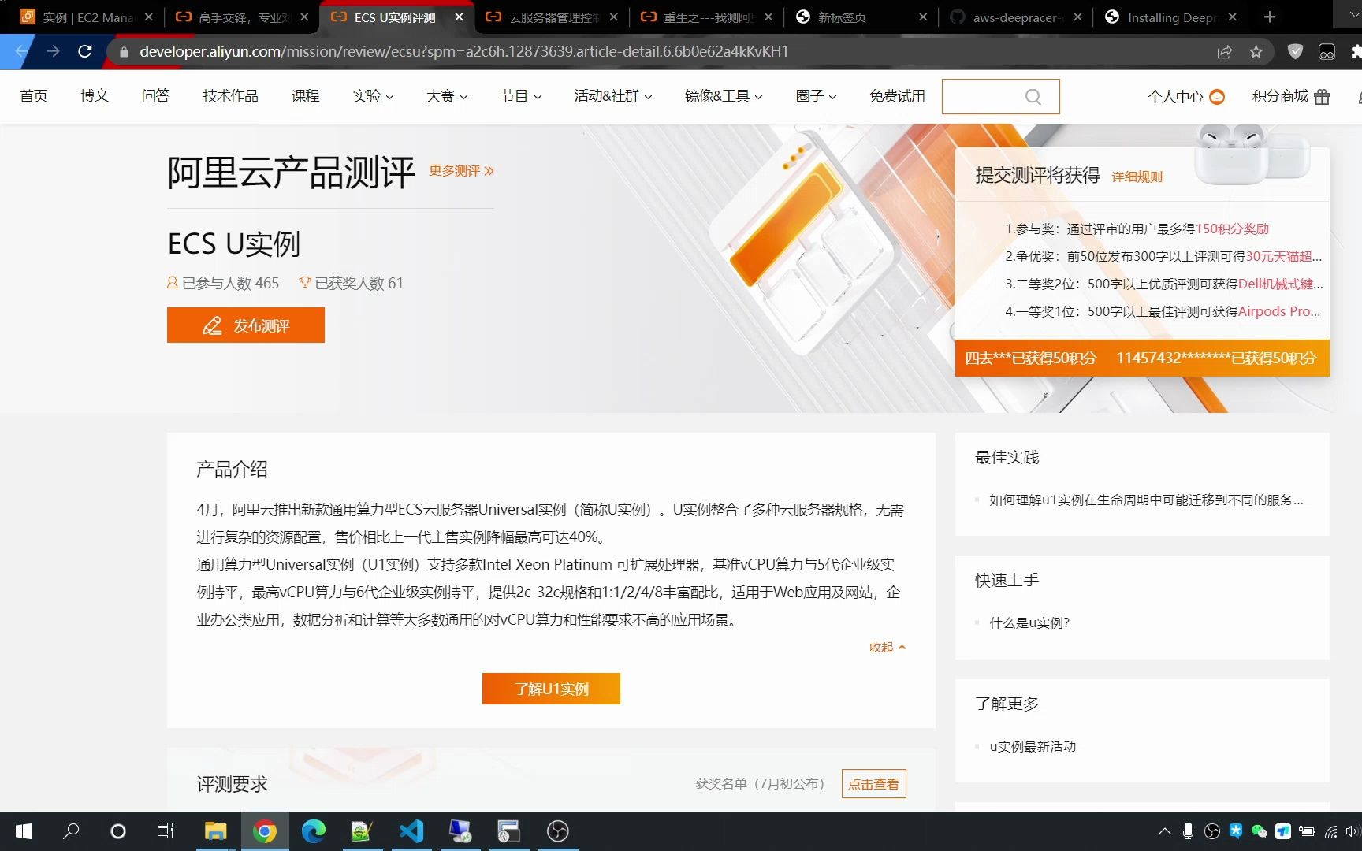Open the 问答 navigation item
The image size is (1362, 851).
point(155,96)
